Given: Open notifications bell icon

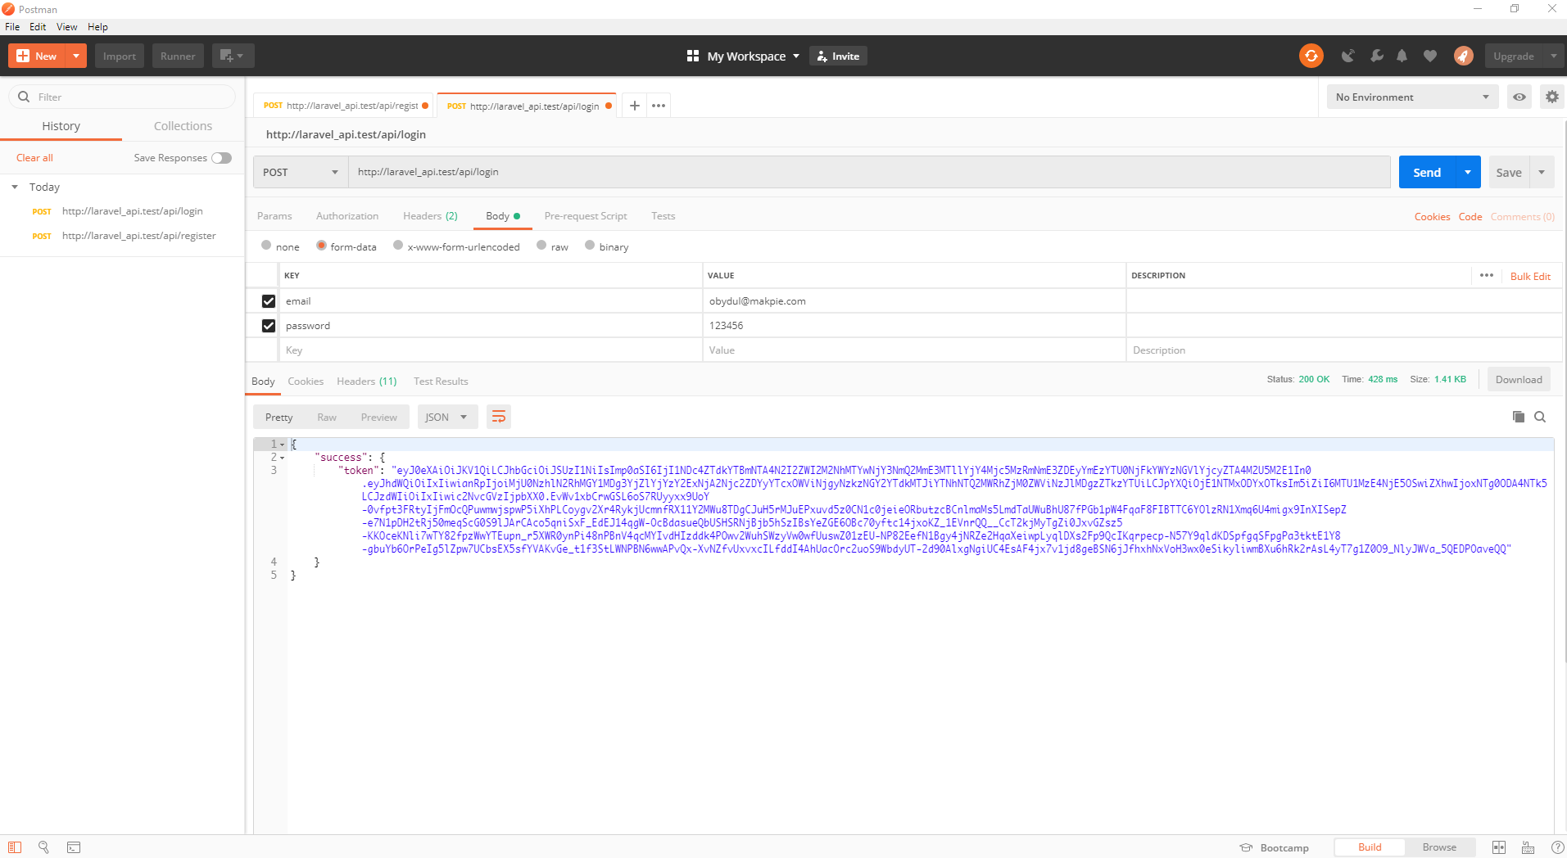Looking at the screenshot, I should click(1402, 56).
